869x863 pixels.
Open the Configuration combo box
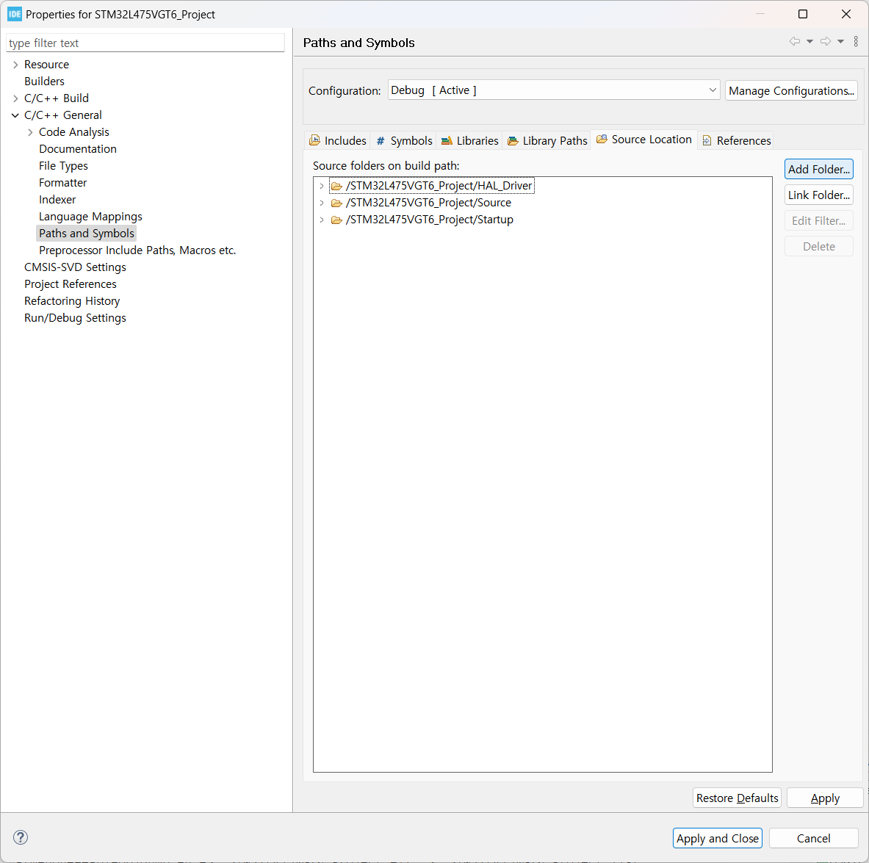pyautogui.click(x=554, y=90)
